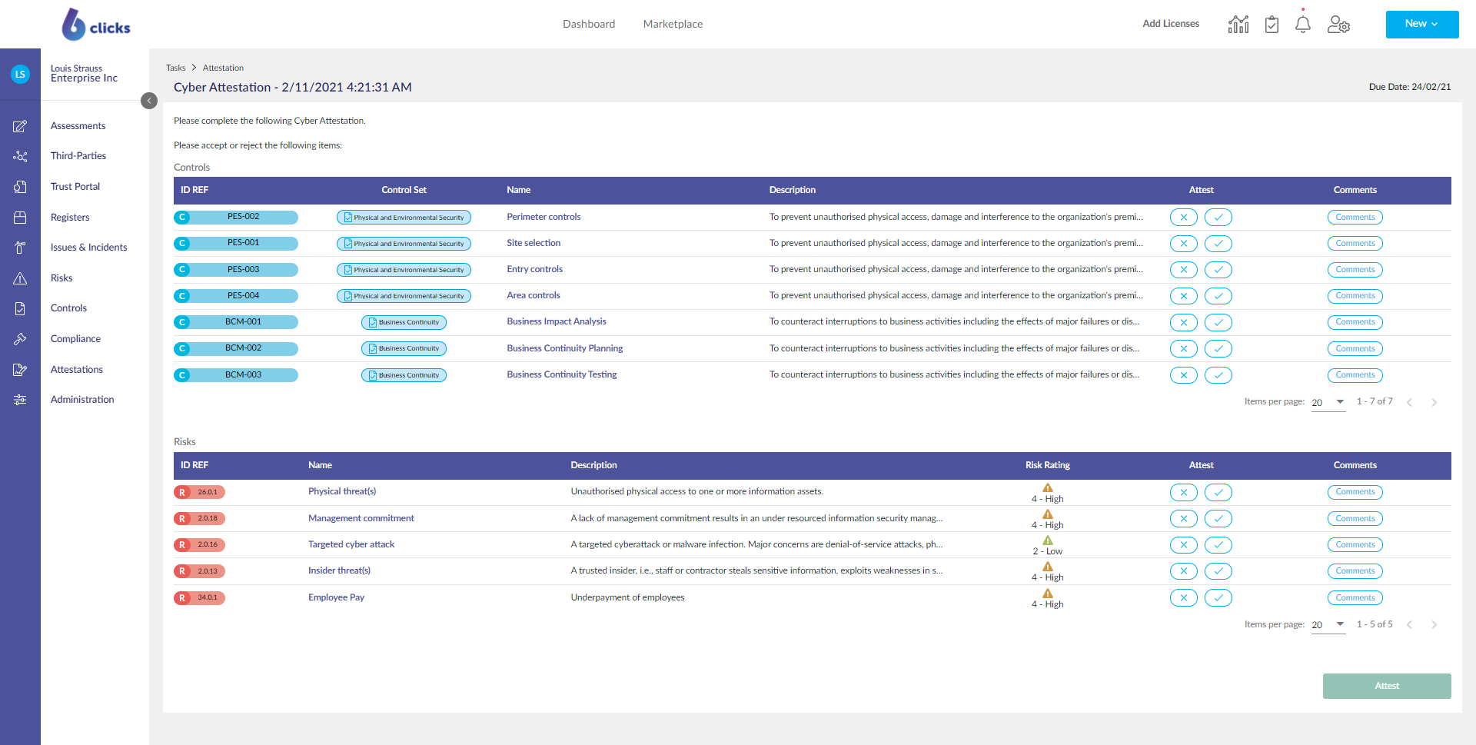Click the 6clicks logo
Viewport: 1476px width, 745px height.
point(96,25)
